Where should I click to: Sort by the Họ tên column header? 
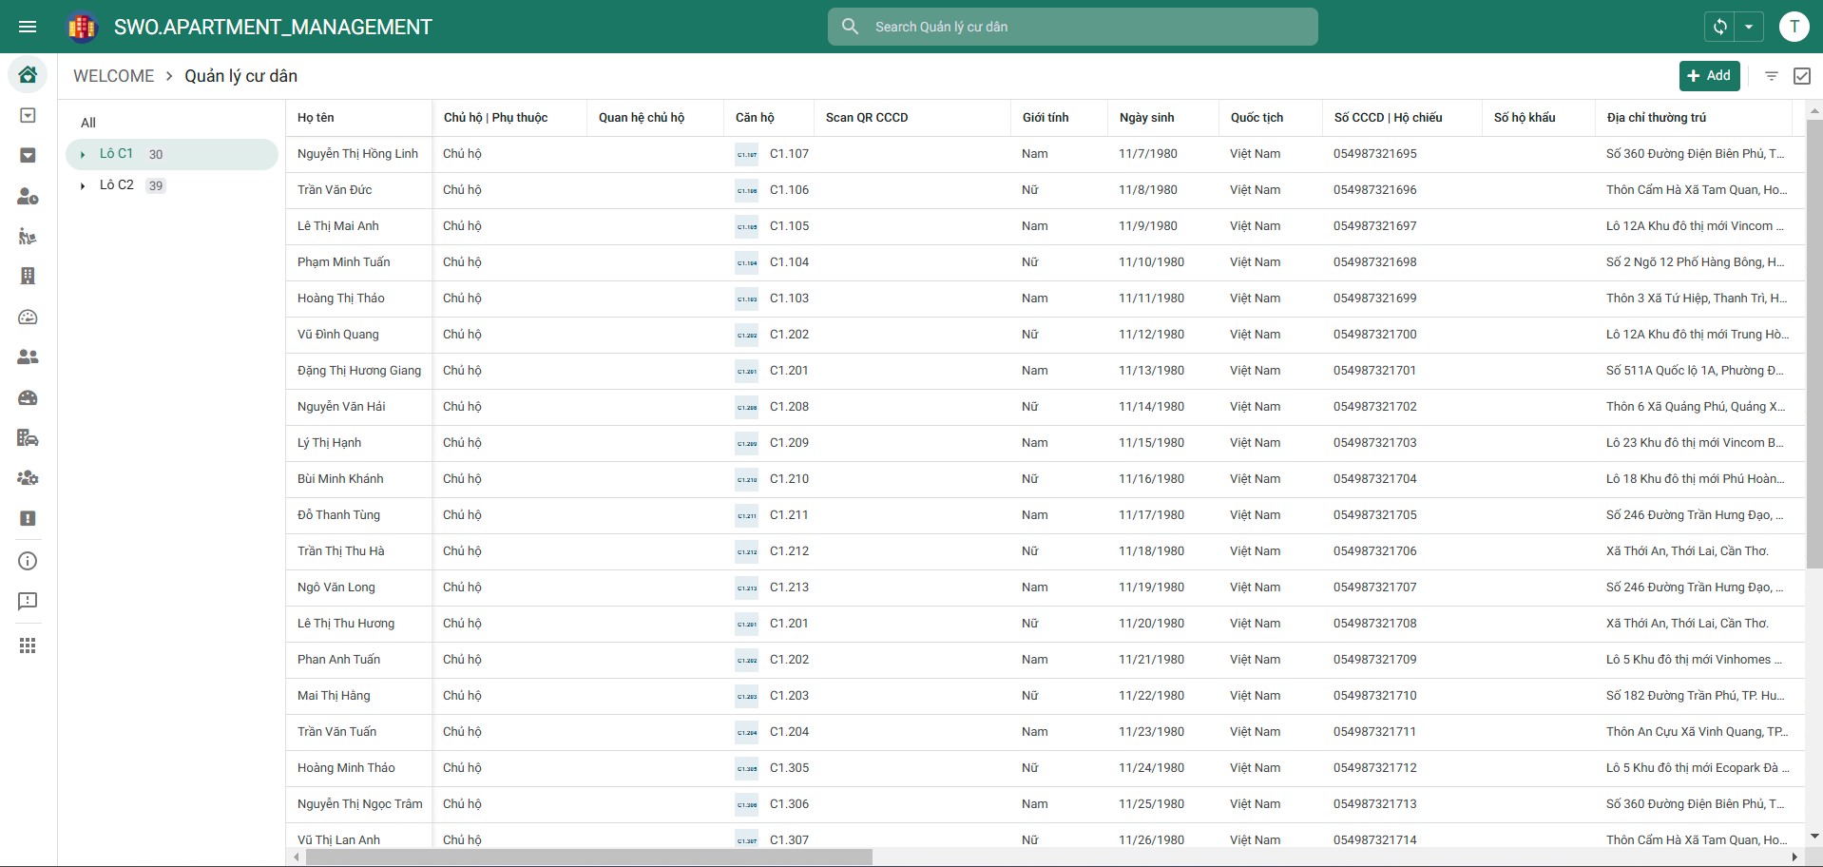316,118
